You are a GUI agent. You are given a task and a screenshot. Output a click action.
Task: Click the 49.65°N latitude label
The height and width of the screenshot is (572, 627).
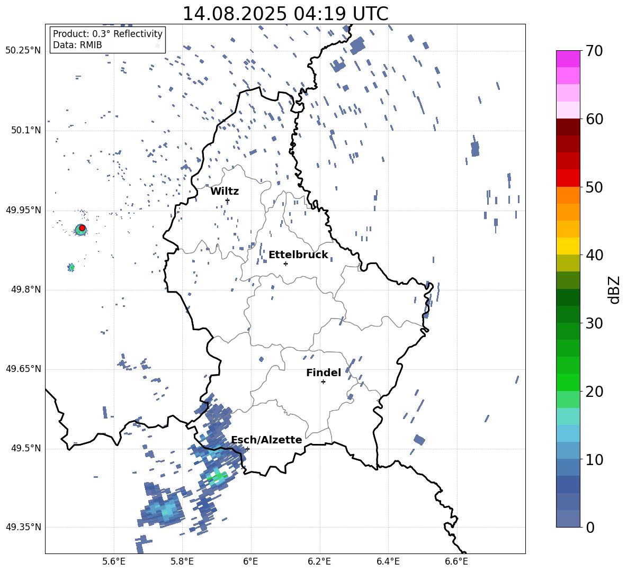pyautogui.click(x=23, y=369)
